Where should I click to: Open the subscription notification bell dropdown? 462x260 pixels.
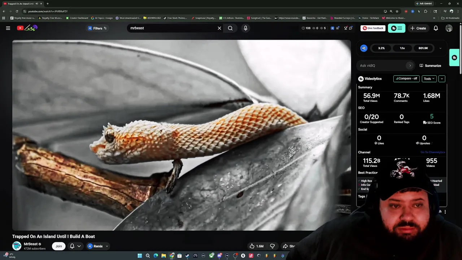point(75,246)
